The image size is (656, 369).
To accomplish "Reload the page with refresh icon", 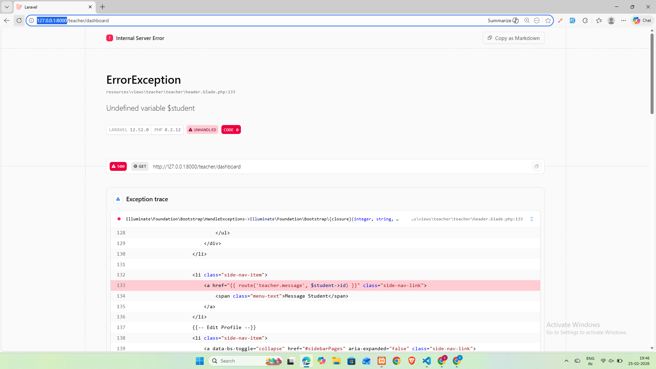I will (19, 20).
